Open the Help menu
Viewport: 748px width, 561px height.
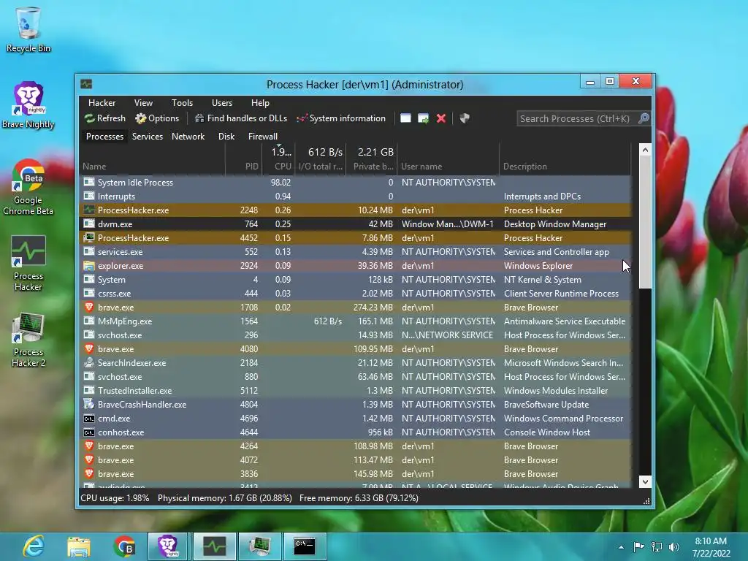tap(260, 103)
